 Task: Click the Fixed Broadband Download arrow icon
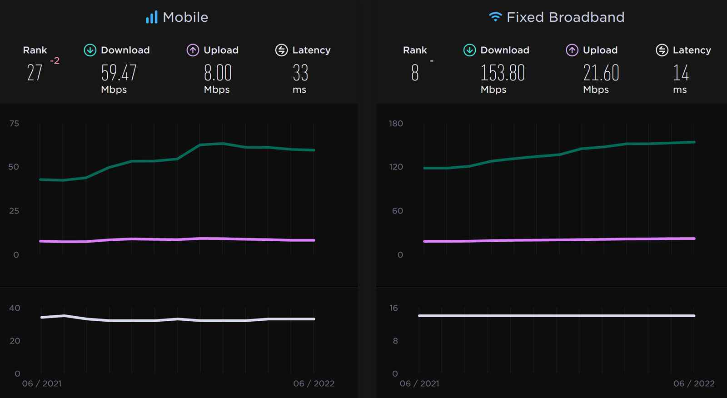click(x=469, y=50)
